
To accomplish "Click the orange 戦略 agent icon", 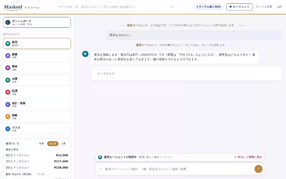I will click(x=8, y=117).
